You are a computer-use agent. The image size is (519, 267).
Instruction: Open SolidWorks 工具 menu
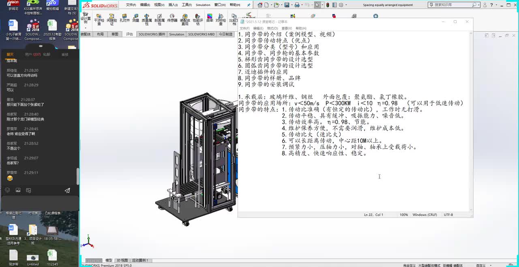pos(187,5)
